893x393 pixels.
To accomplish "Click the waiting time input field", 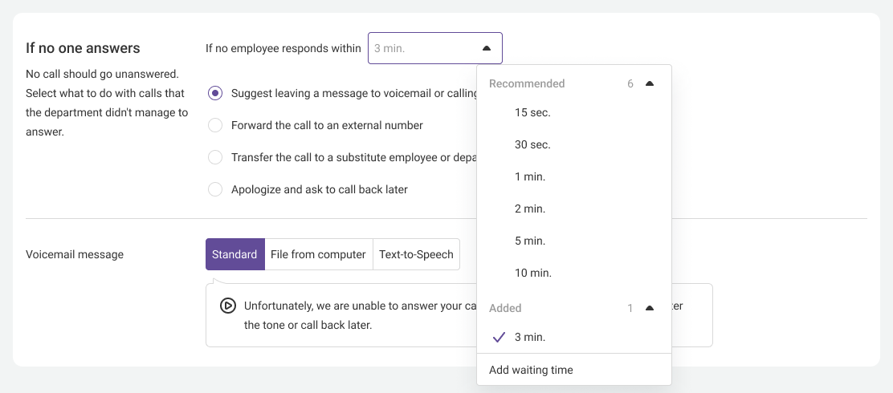I will point(422,48).
